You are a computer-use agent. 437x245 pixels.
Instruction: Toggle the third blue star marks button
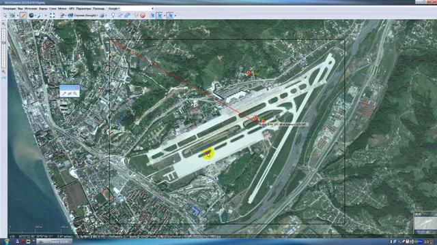click(170, 16)
